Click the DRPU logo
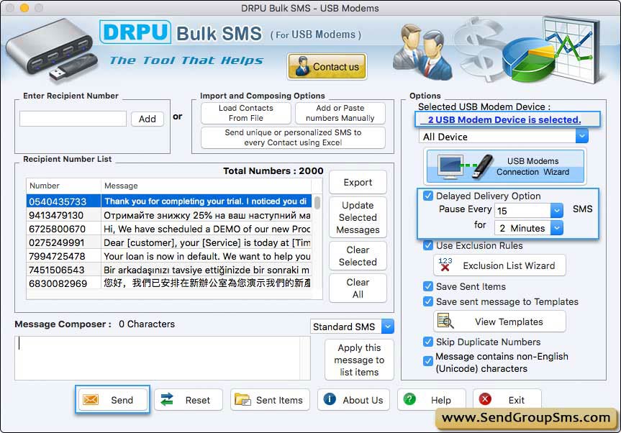Image resolution: width=621 pixels, height=433 pixels. coord(135,32)
